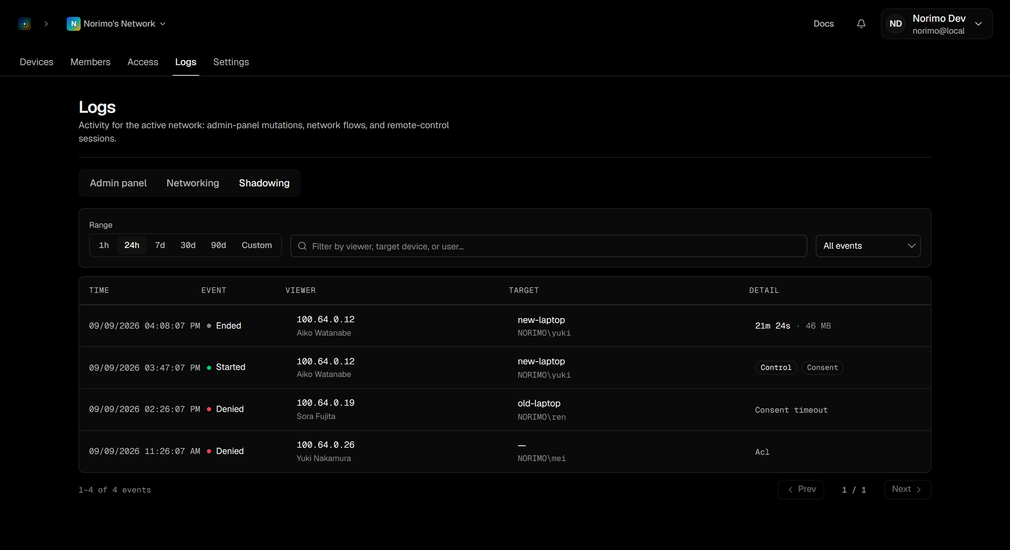Click the NORIMO\mei target cell
The width and height of the screenshot is (1010, 550).
coord(541,452)
